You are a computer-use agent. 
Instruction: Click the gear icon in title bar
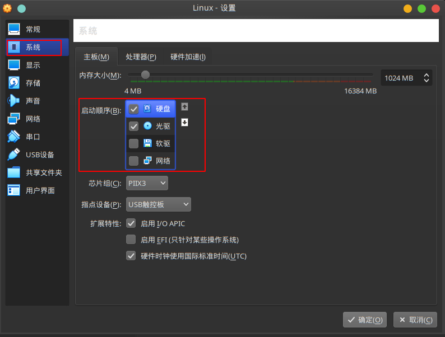tap(7, 8)
